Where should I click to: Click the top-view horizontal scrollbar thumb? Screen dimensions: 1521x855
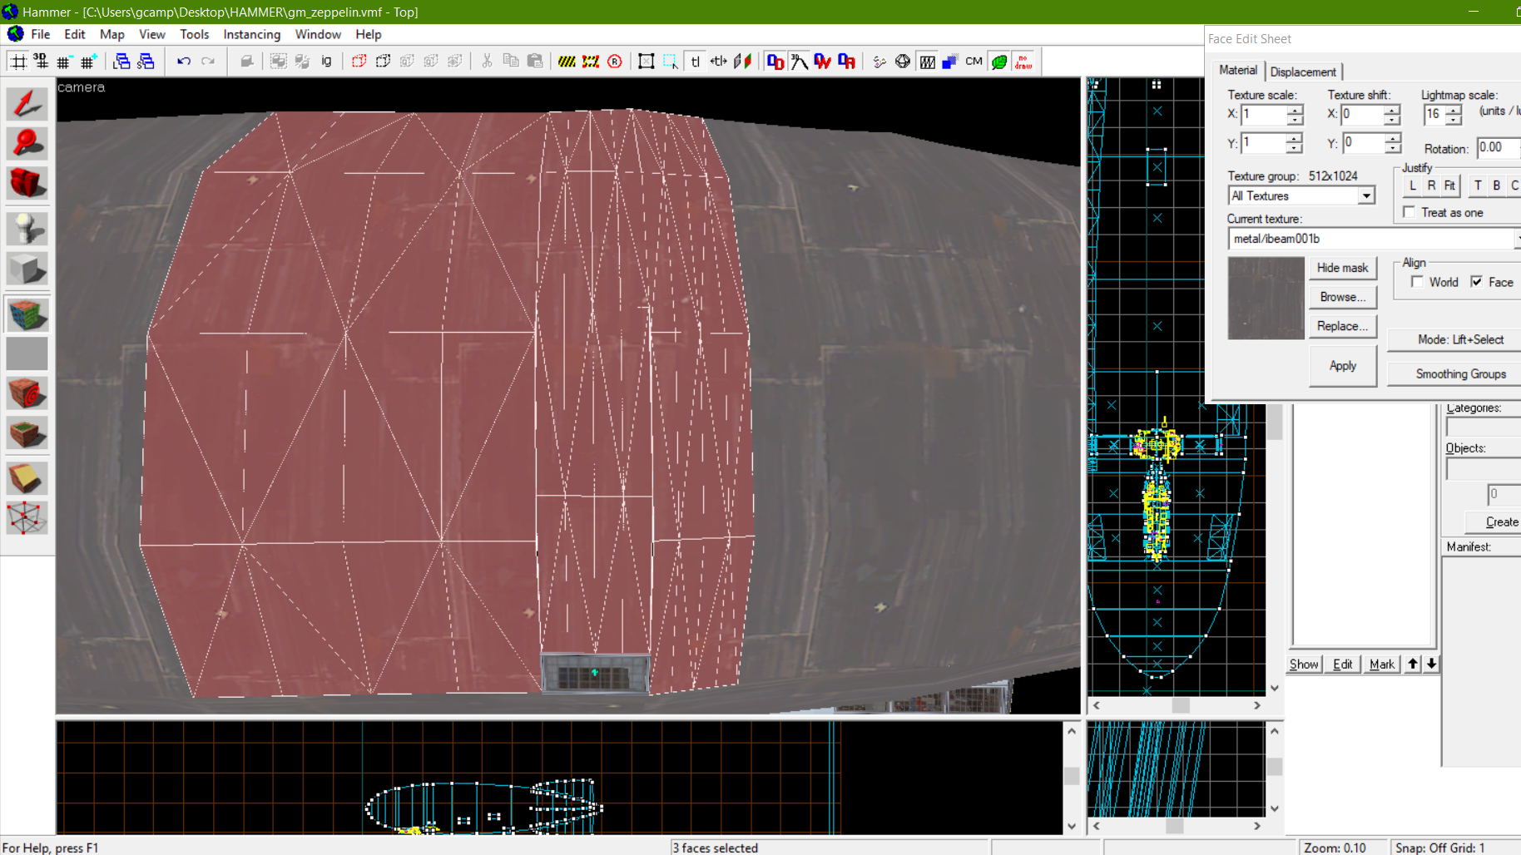tap(1181, 705)
